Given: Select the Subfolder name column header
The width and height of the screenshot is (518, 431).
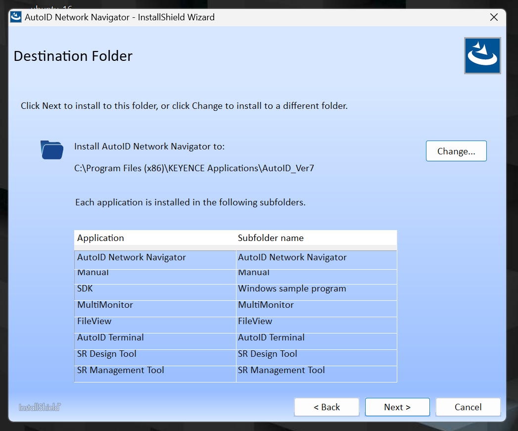Looking at the screenshot, I should pos(317,238).
